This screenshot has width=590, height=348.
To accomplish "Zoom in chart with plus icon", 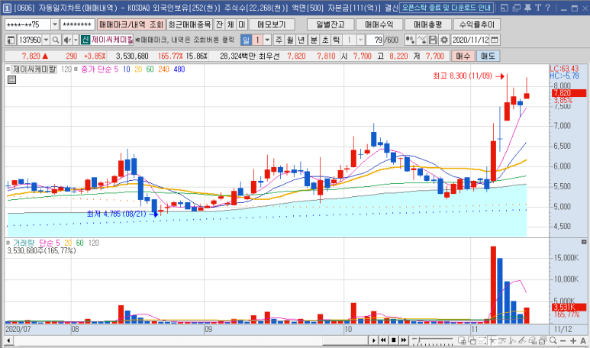I will pos(573,340).
